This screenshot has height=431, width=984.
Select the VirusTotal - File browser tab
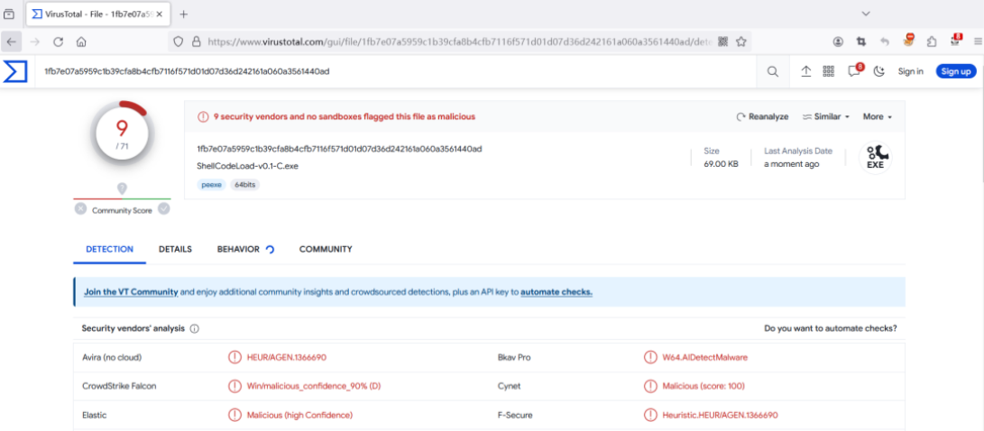click(x=97, y=14)
